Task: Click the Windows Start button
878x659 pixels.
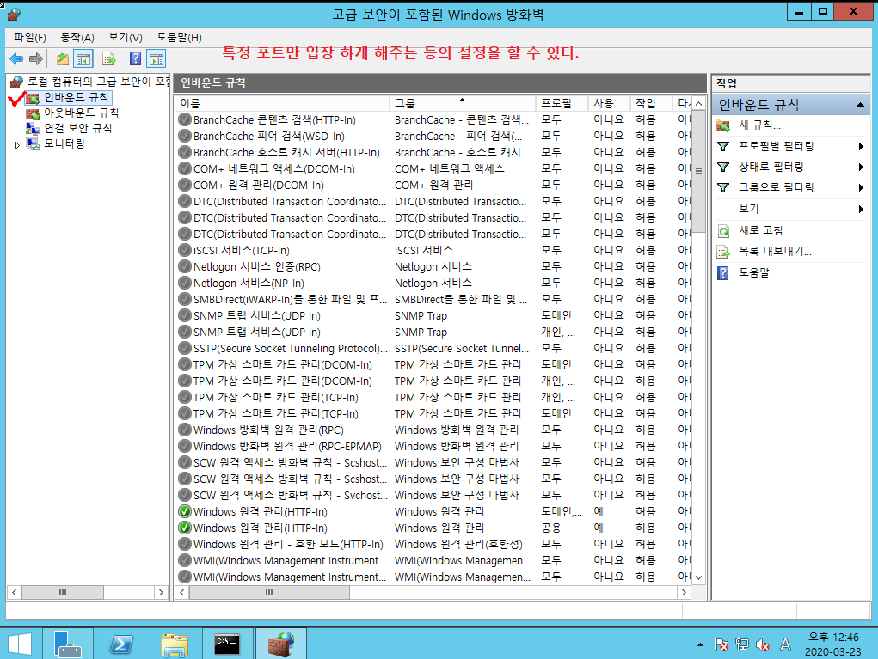Action: [20, 644]
